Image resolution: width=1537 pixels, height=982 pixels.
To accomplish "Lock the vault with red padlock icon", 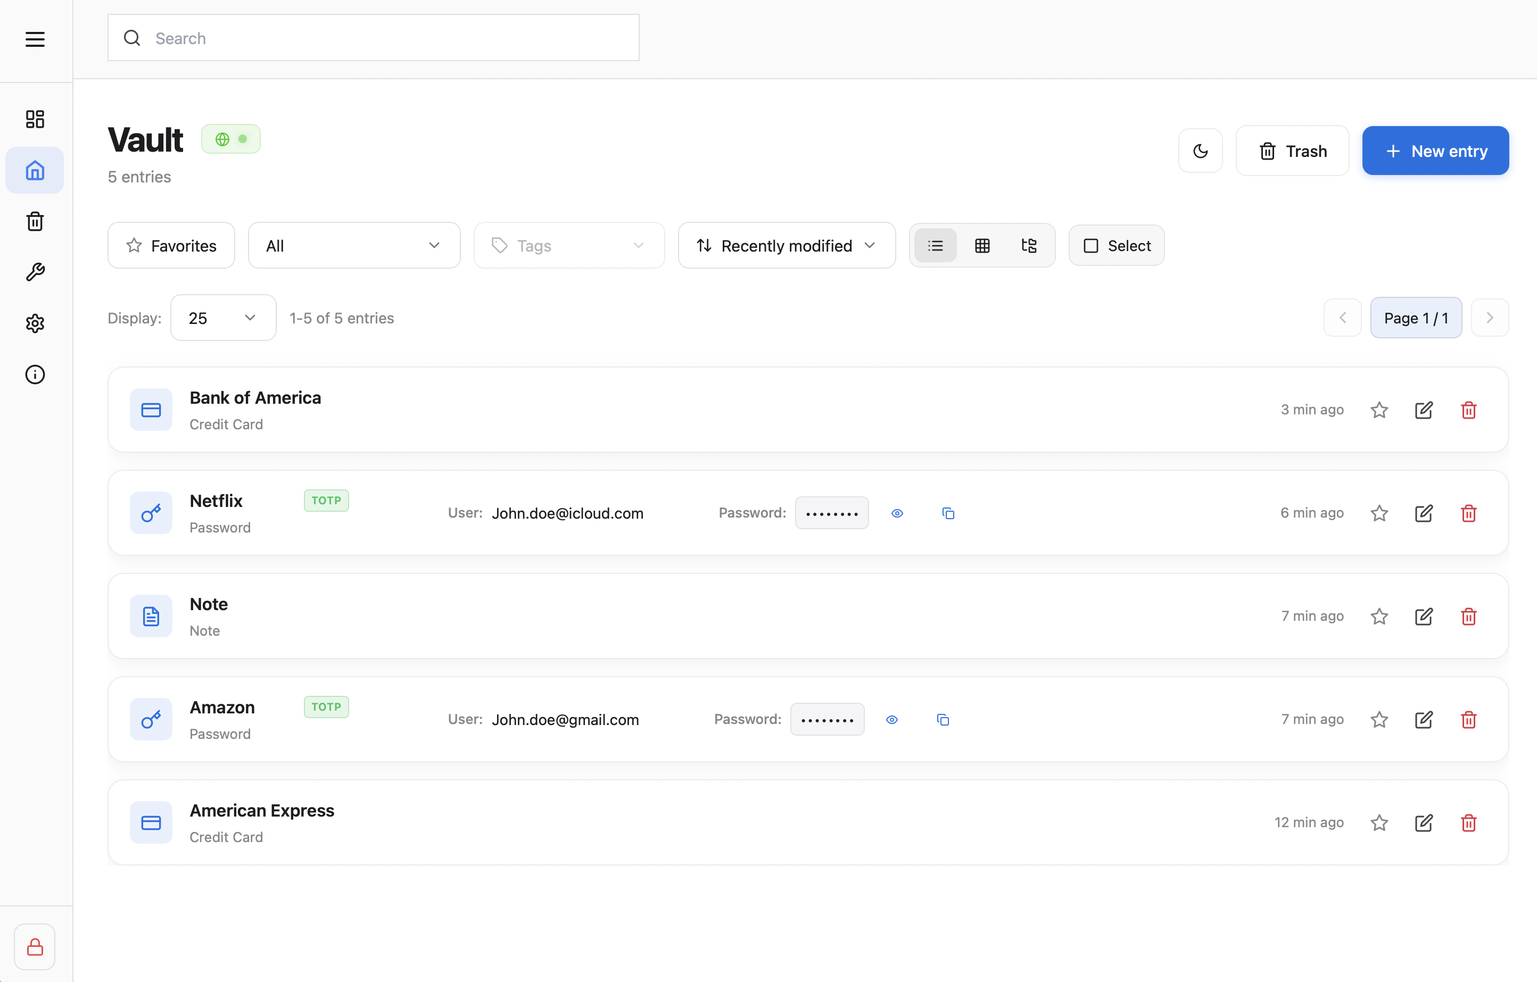I will (35, 947).
